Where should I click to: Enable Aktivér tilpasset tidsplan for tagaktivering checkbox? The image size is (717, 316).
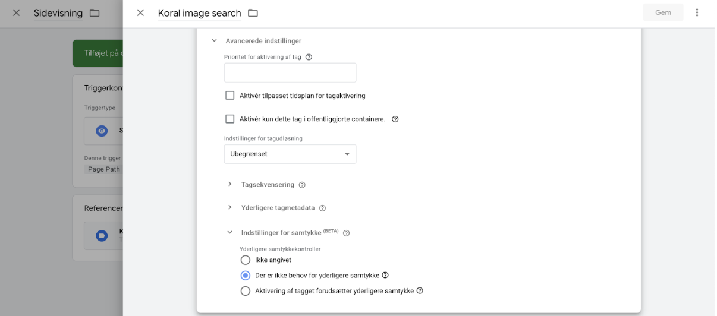pyautogui.click(x=230, y=96)
